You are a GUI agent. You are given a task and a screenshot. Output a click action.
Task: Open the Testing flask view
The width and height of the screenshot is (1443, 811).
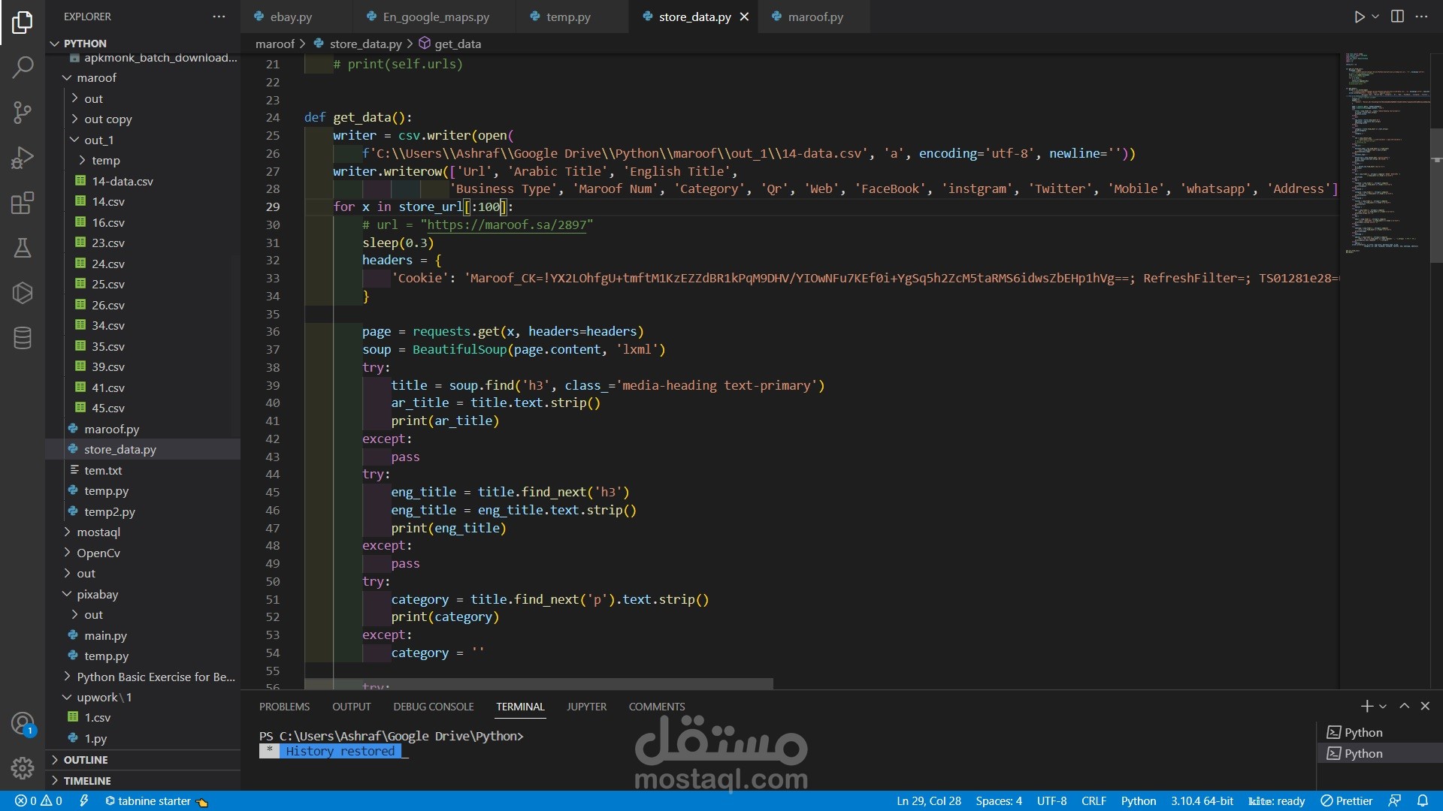23,248
